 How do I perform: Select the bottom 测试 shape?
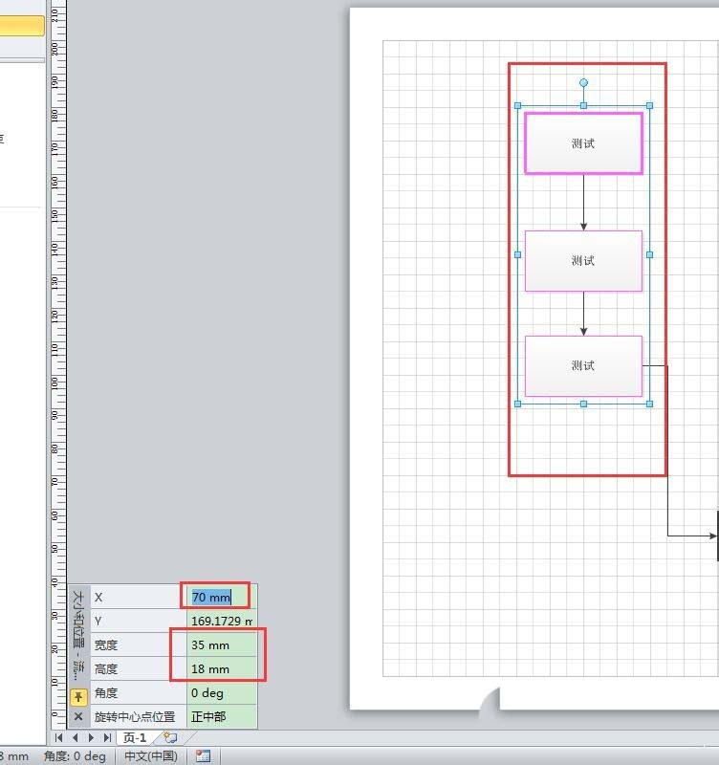pyautogui.click(x=583, y=366)
